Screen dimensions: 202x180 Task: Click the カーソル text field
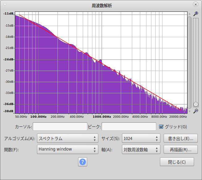click(60, 127)
